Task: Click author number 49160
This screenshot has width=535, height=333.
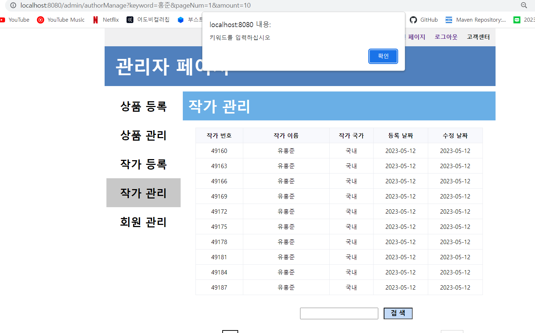Action: [219, 151]
